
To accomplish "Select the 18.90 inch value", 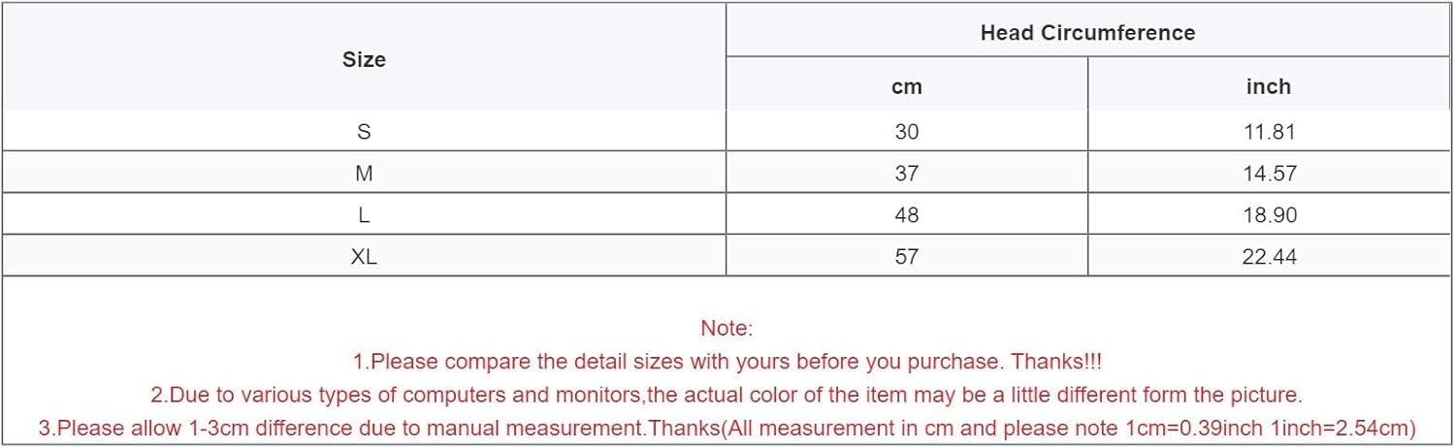I will (x=1270, y=214).
